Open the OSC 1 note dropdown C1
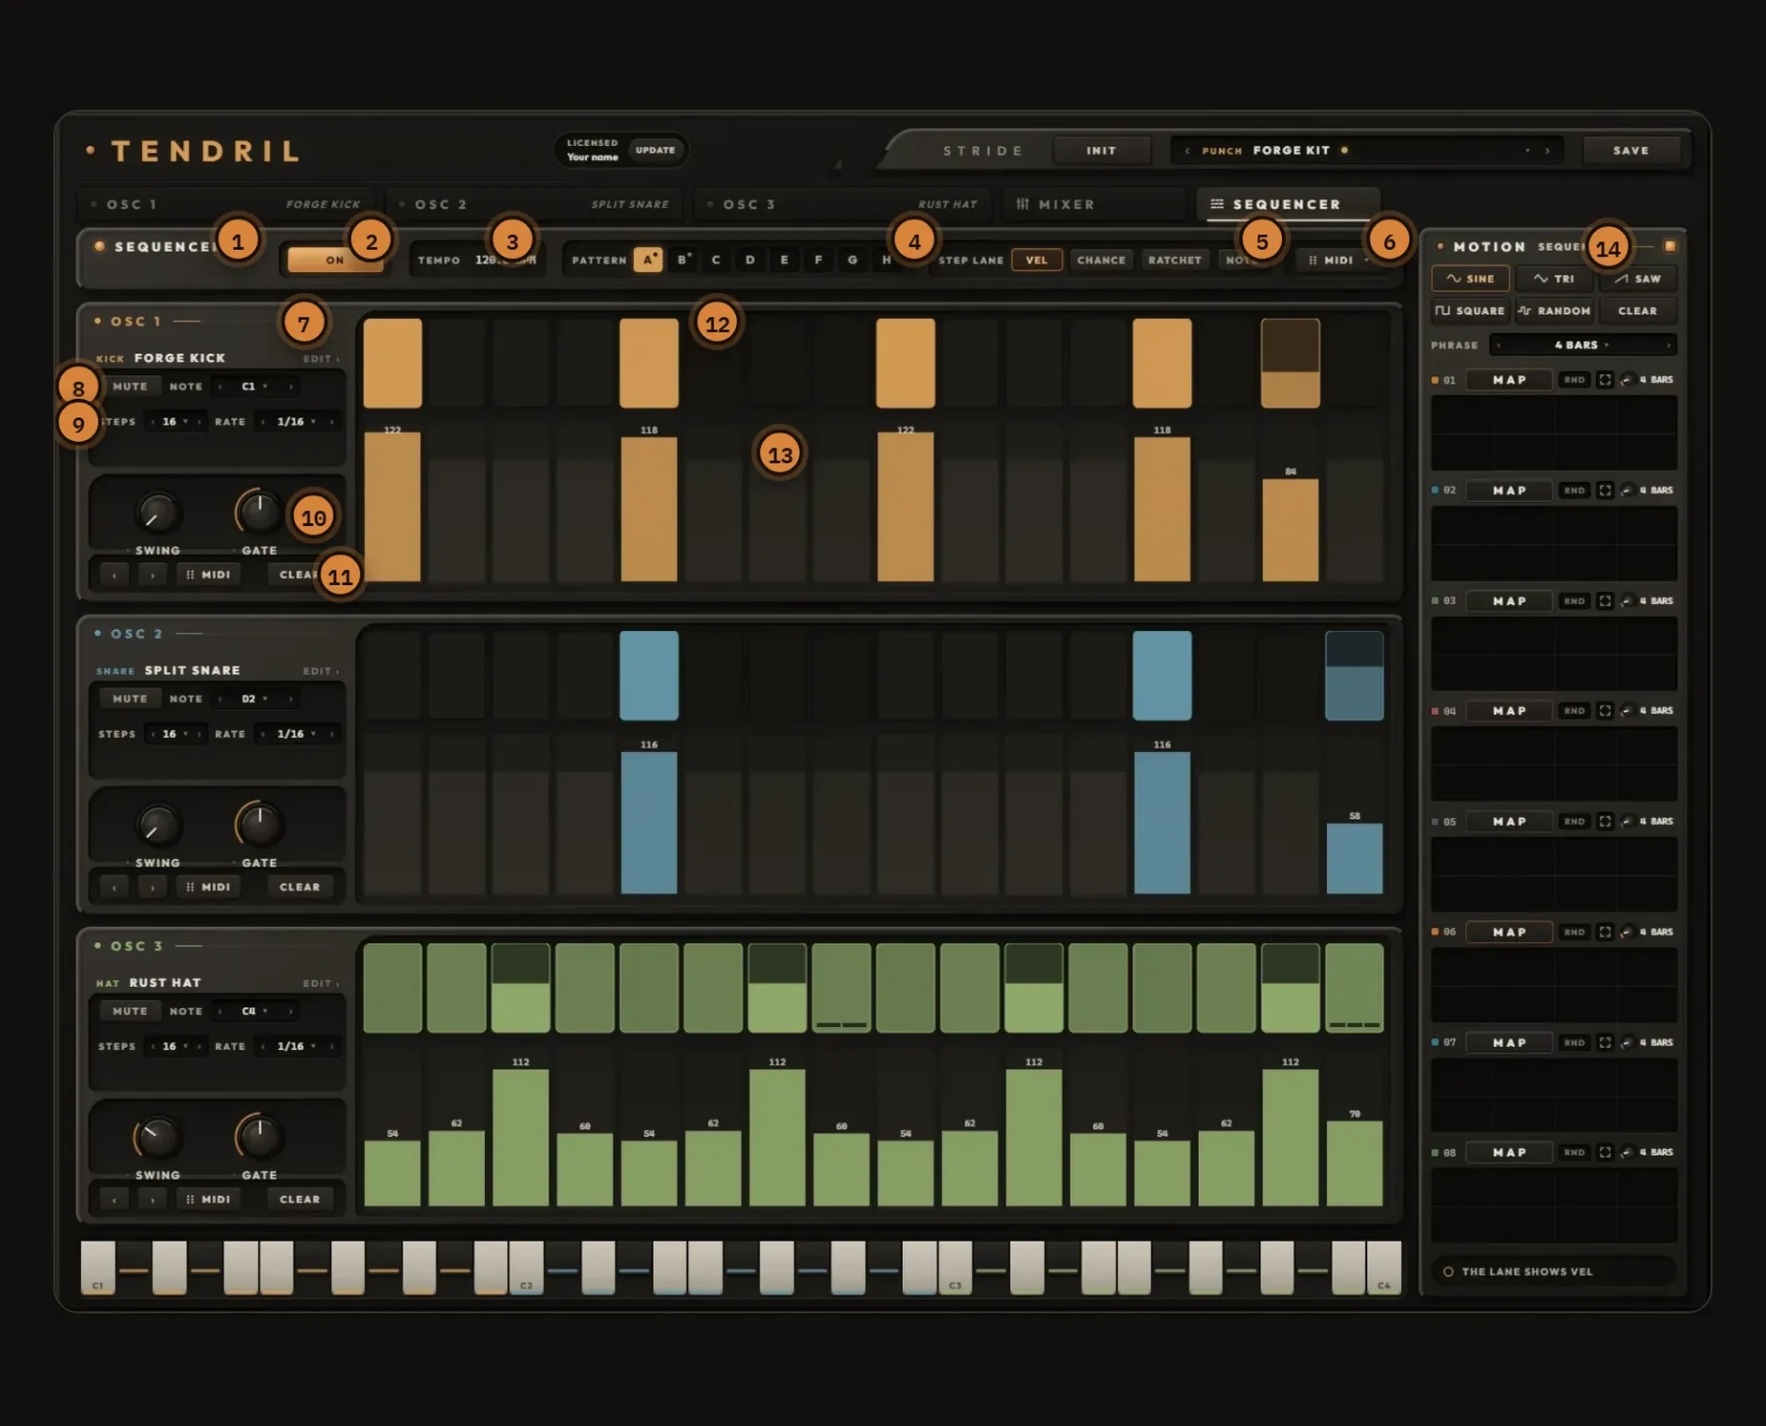This screenshot has width=1766, height=1426. [255, 387]
